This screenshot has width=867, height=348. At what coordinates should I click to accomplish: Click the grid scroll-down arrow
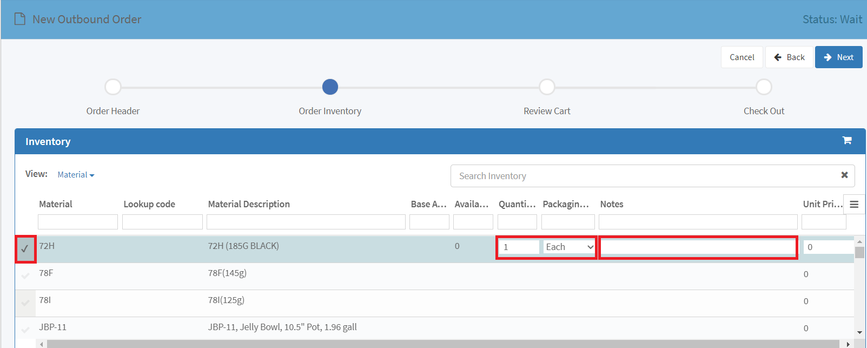click(x=859, y=332)
